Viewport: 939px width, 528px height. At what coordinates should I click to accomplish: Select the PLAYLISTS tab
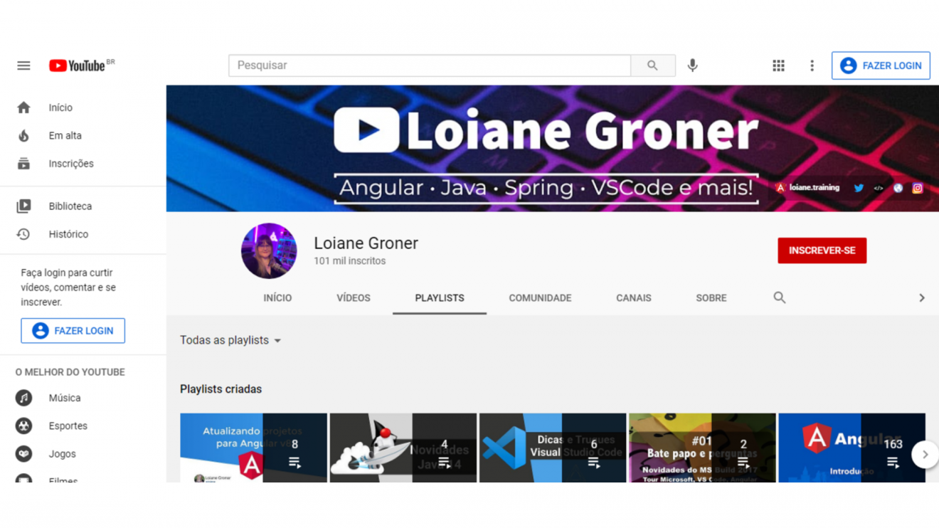(440, 298)
